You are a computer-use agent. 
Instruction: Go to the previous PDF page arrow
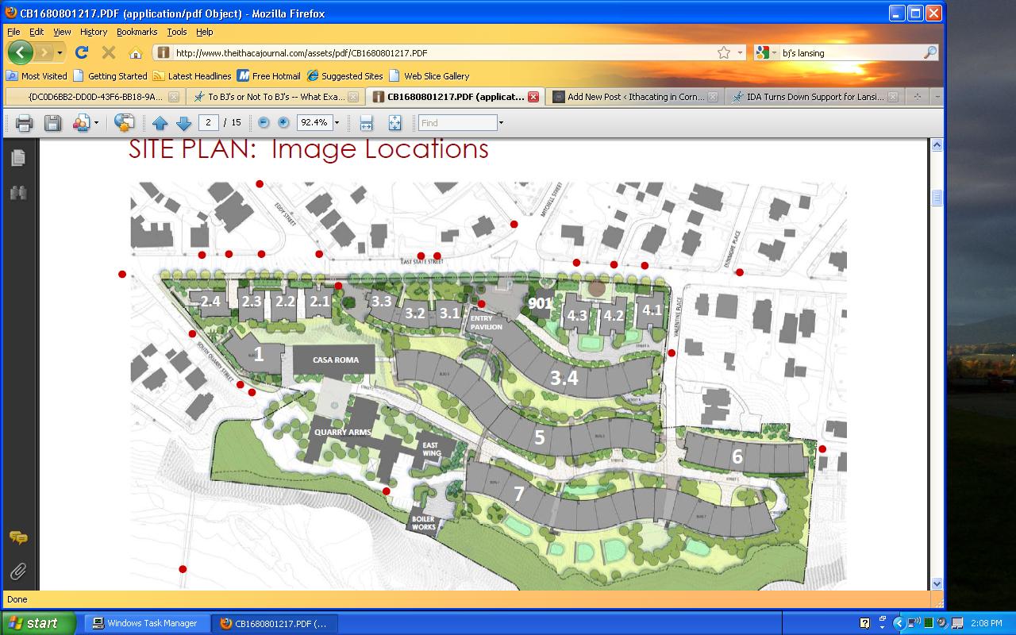point(160,123)
